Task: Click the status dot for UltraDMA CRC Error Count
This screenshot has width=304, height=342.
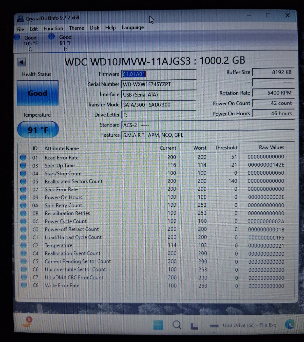Action: click(x=24, y=277)
